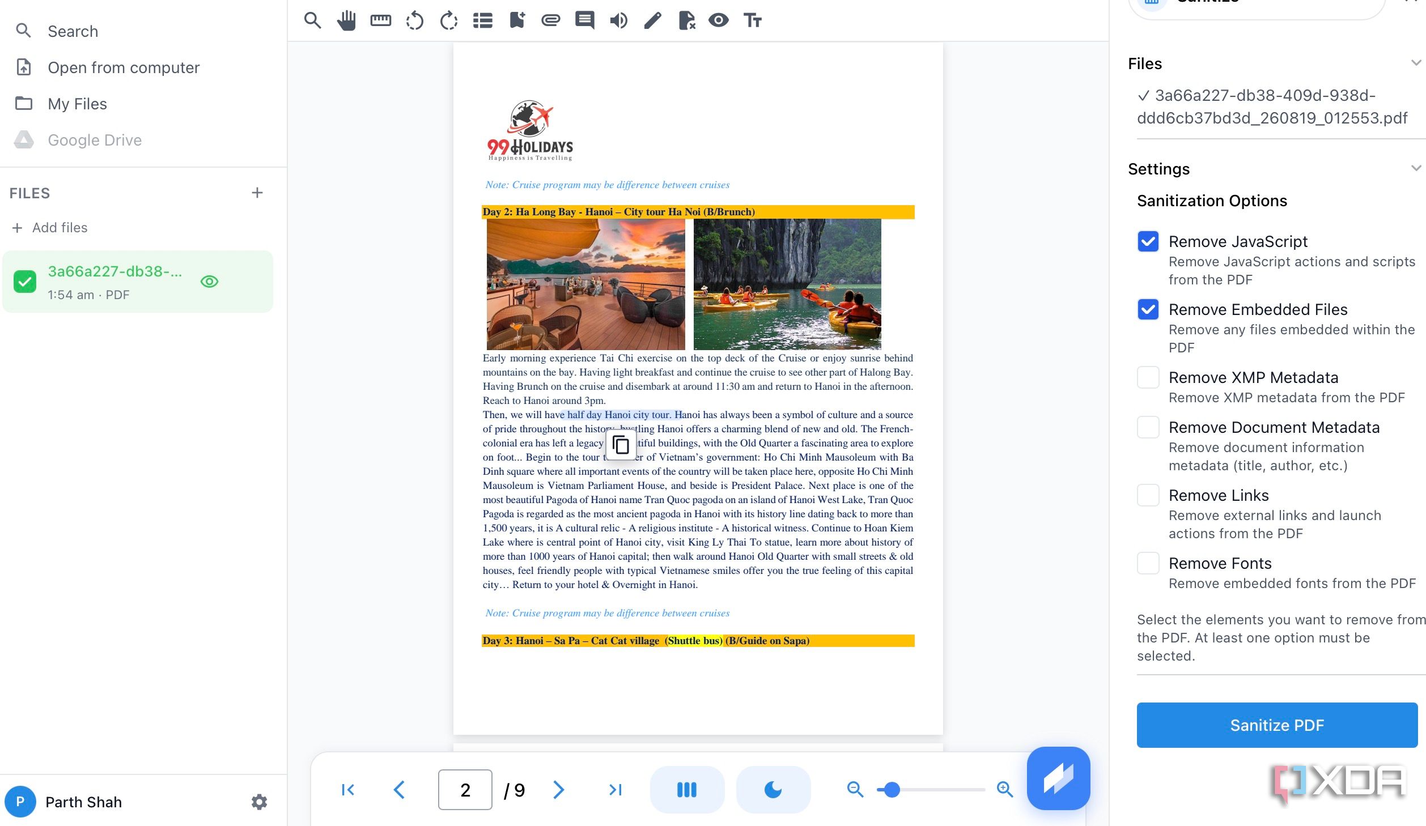
Task: Click the page number input field
Action: [x=465, y=789]
